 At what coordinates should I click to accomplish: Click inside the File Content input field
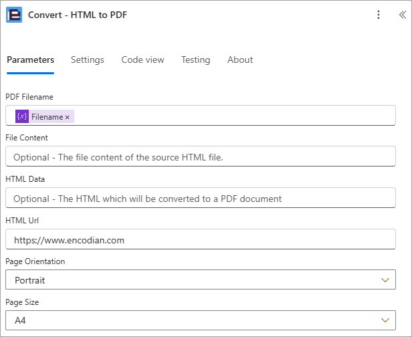pyautogui.click(x=201, y=156)
